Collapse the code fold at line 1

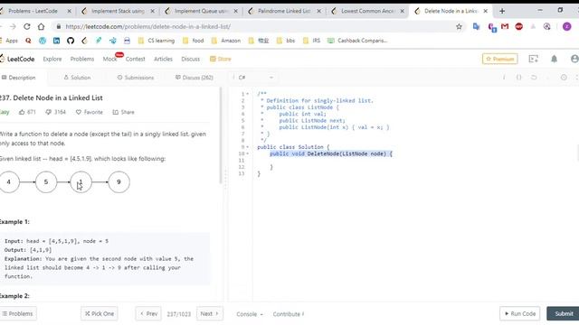[247, 94]
